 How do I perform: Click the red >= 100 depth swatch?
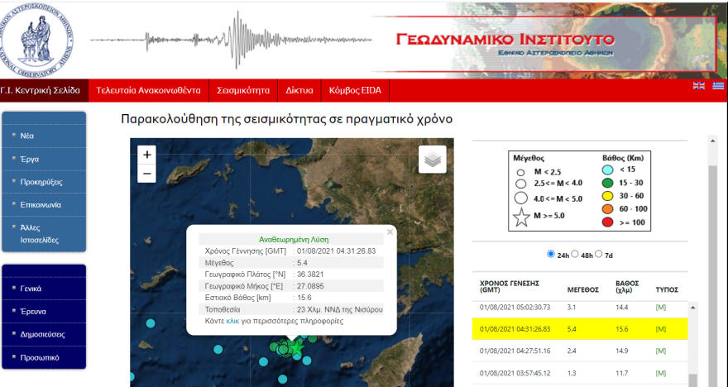(x=607, y=222)
